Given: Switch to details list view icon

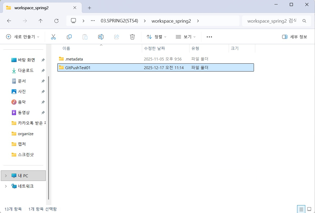Looking at the screenshot, I should coord(301,209).
